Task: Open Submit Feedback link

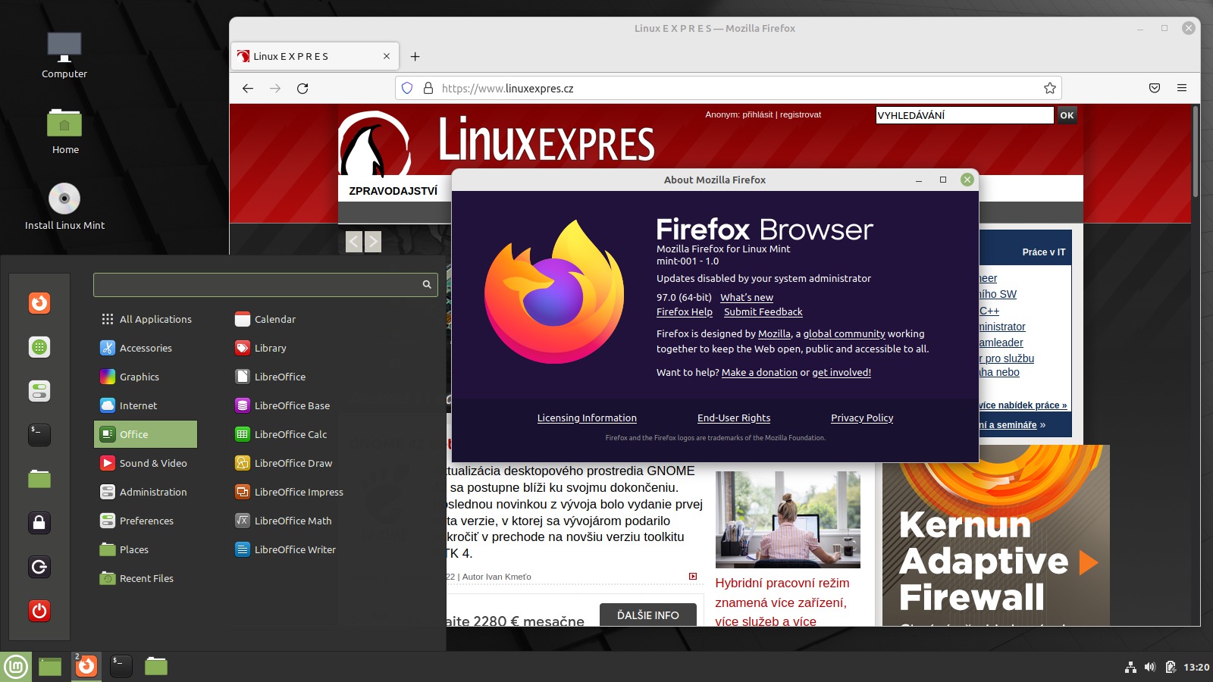Action: pyautogui.click(x=763, y=312)
